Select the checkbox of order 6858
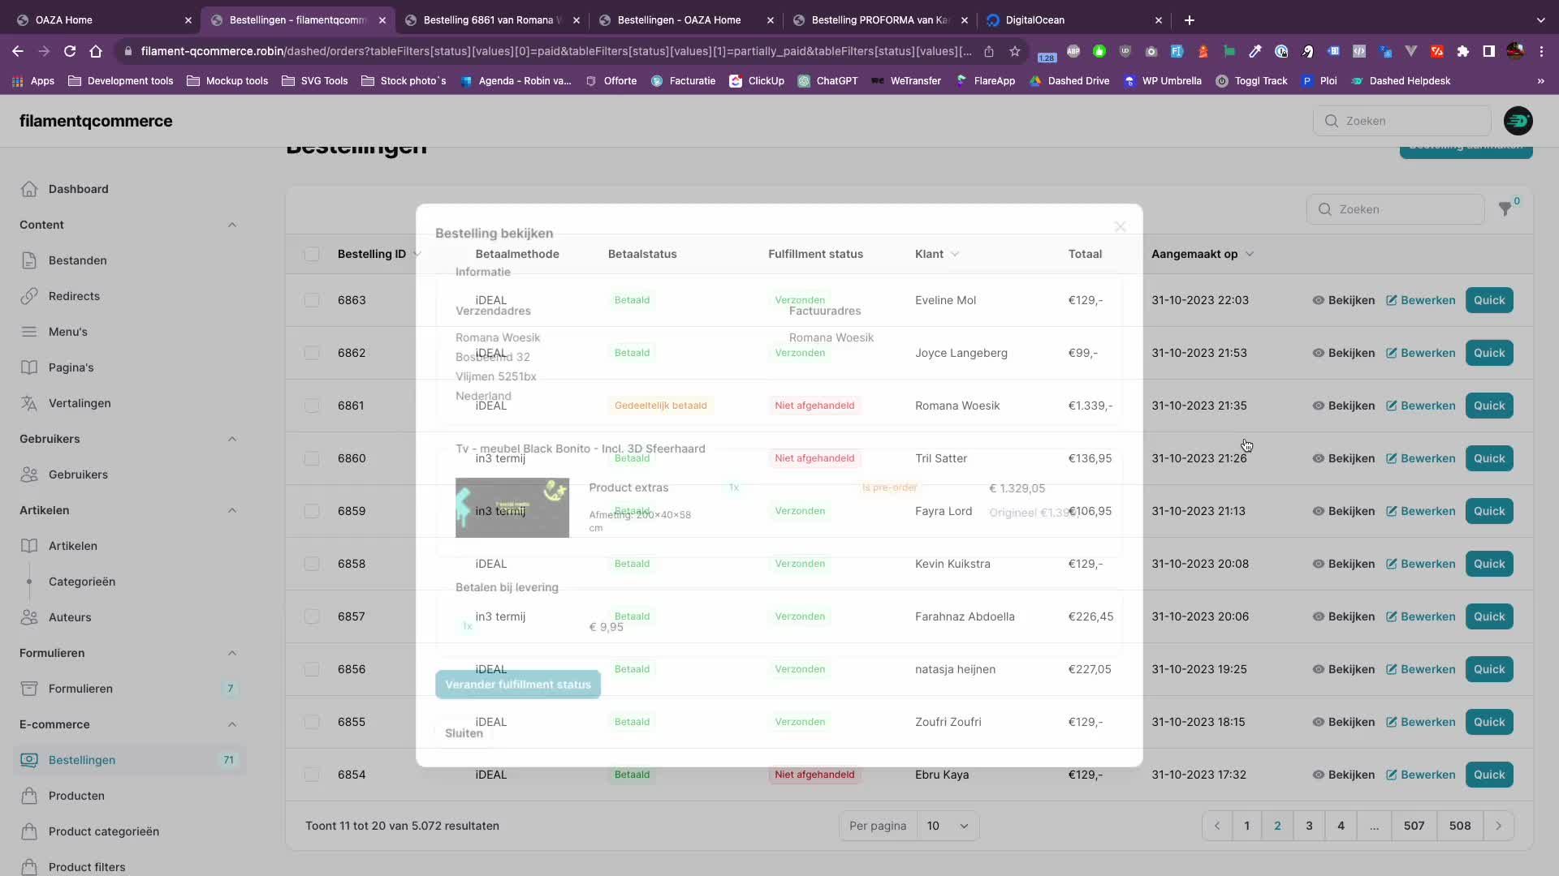 click(x=312, y=564)
